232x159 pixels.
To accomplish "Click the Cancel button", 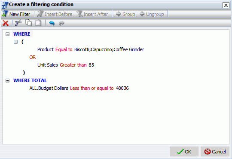I will coord(215,151).
